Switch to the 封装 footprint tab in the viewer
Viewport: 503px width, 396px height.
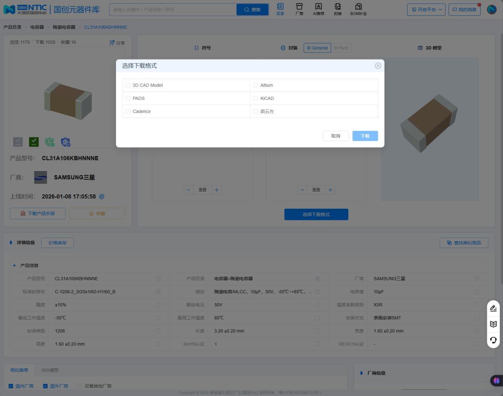pyautogui.click(x=289, y=48)
